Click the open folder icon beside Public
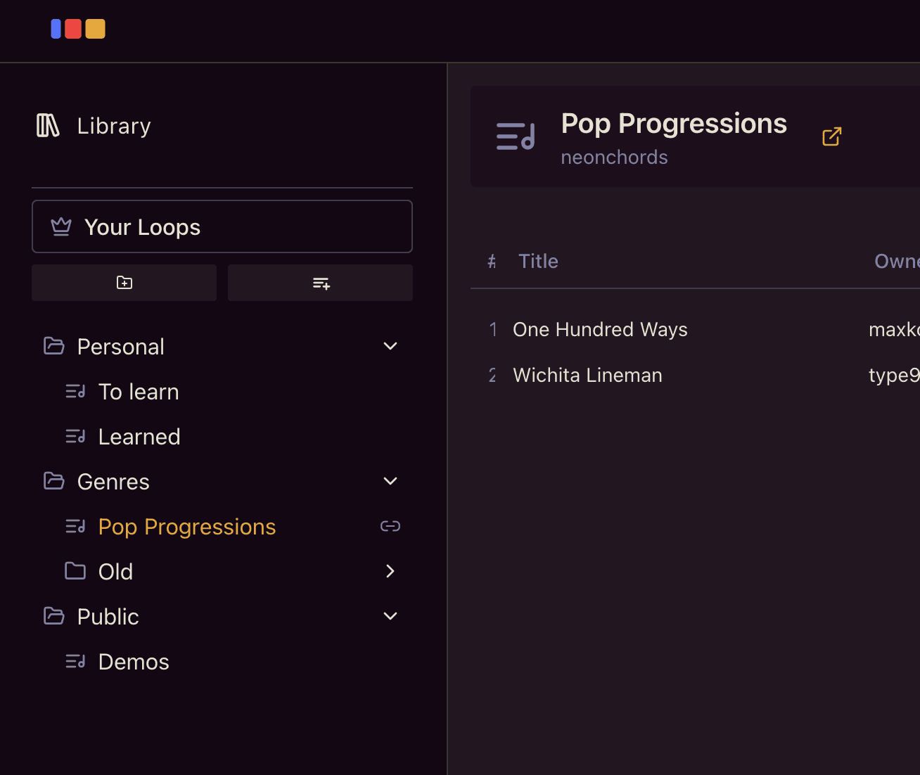The height and width of the screenshot is (775, 920). point(53,616)
